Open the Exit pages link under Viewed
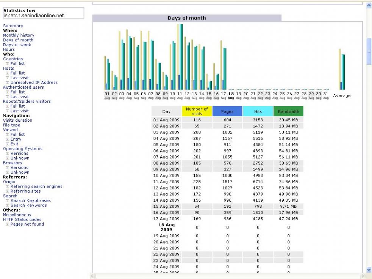The width and height of the screenshot is (372, 279). [14, 144]
